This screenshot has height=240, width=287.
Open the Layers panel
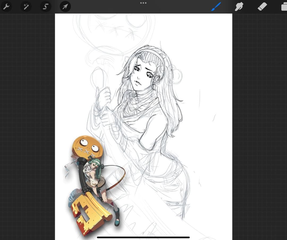pyautogui.click(x=284, y=7)
